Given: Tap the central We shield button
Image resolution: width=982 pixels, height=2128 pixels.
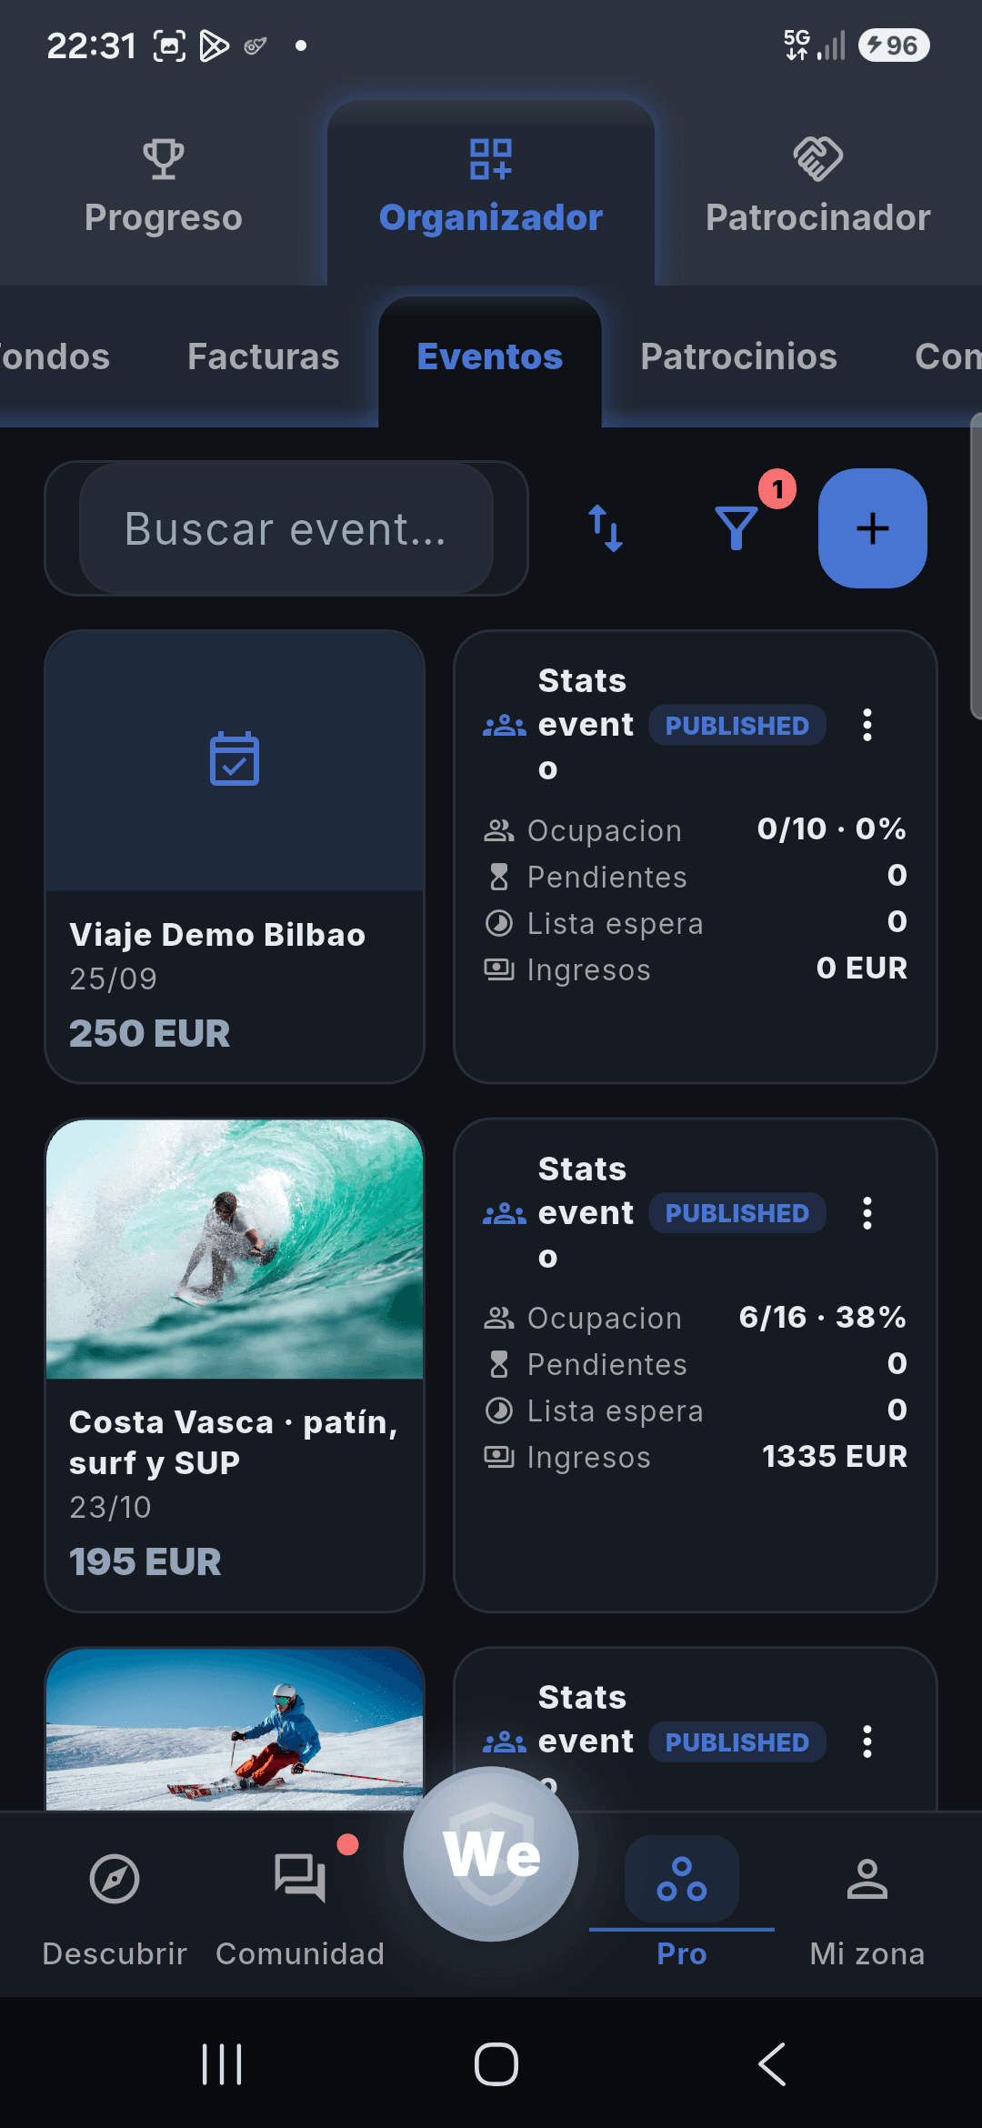Looking at the screenshot, I should pos(491,1853).
